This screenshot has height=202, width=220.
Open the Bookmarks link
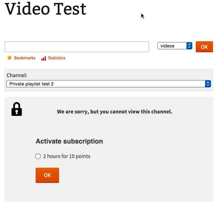[25, 58]
